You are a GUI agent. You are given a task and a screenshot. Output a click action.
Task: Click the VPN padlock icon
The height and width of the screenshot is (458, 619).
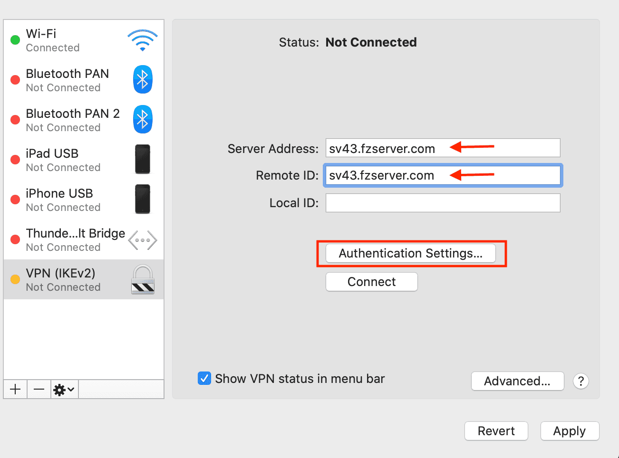tap(143, 280)
